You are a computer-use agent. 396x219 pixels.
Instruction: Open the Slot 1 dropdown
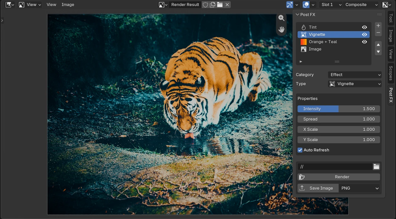(x=330, y=5)
